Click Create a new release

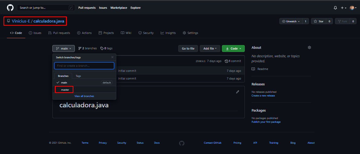coord(263,96)
